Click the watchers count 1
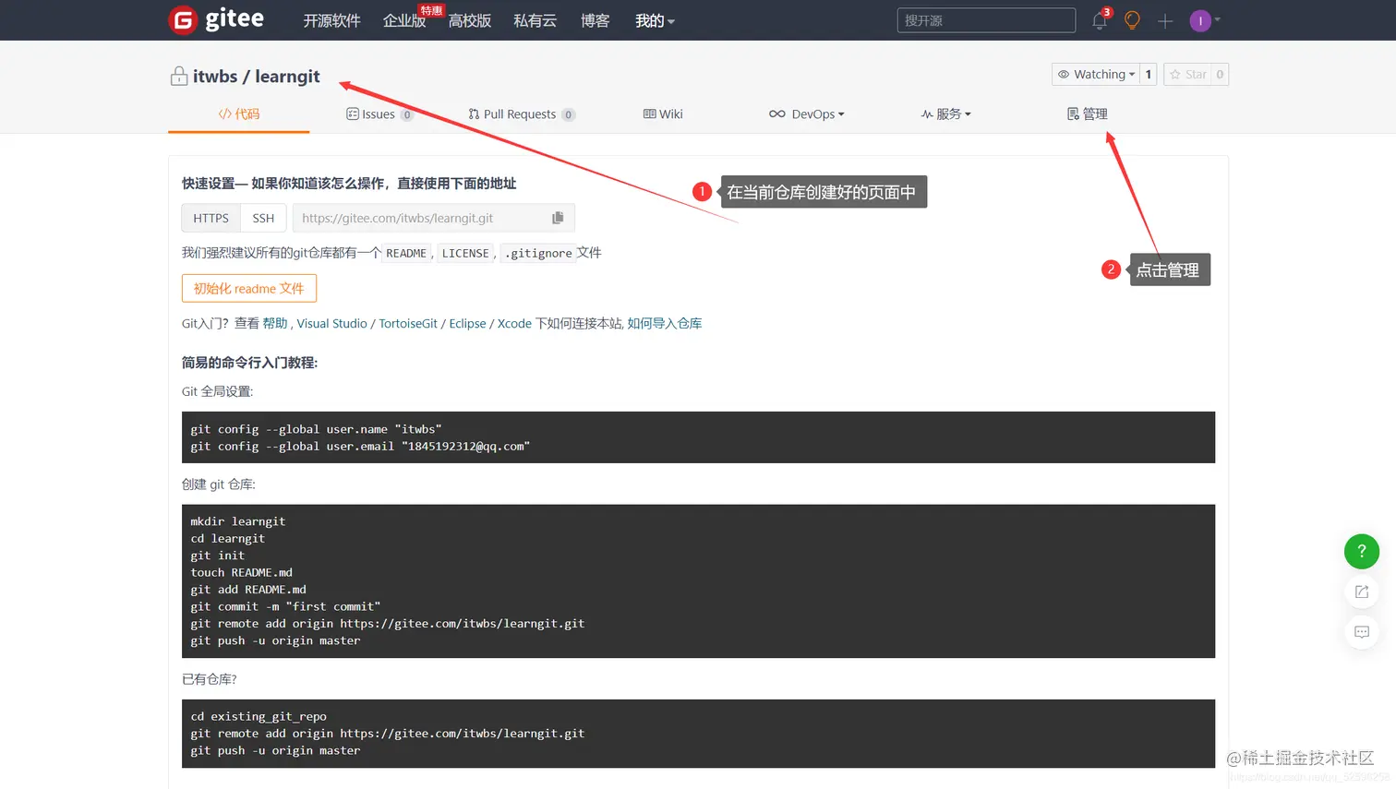Viewport: 1396px width, 789px height. 1149,74
